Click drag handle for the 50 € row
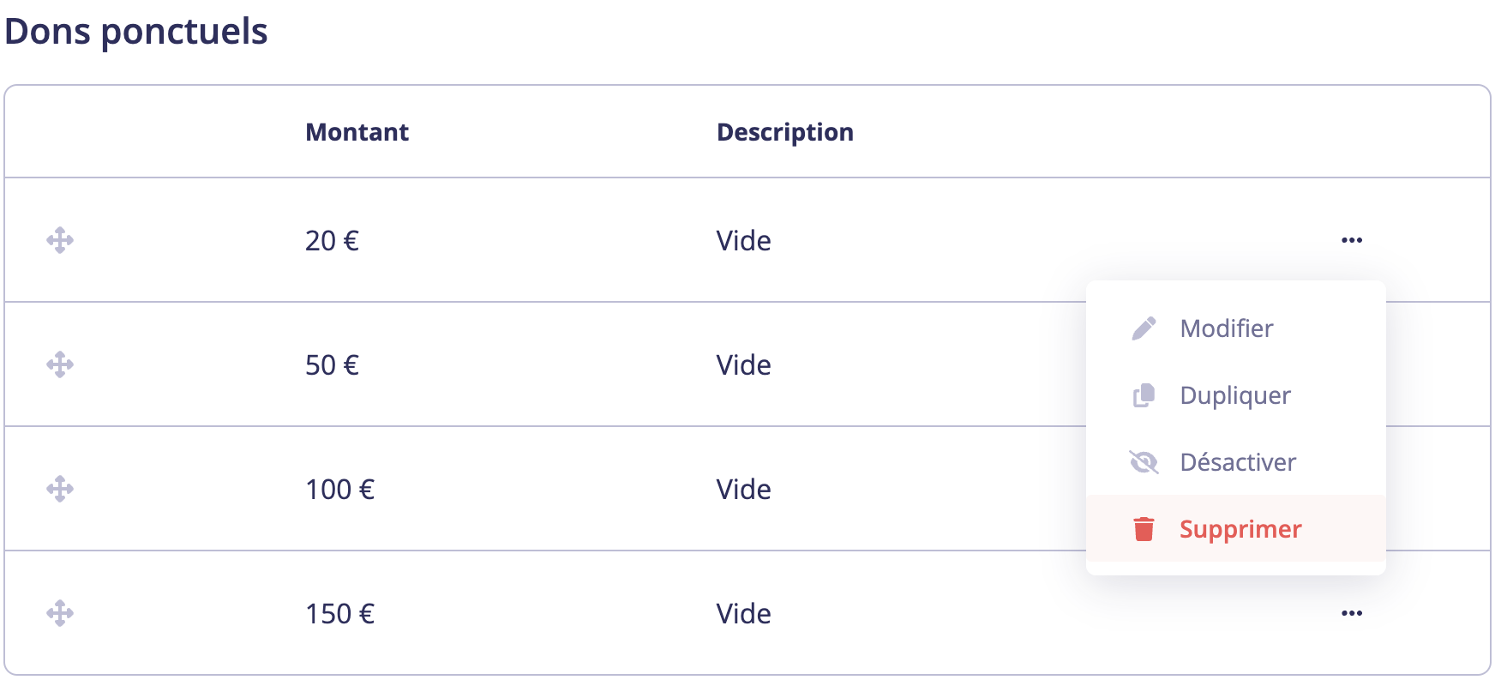Image resolution: width=1495 pixels, height=680 pixels. pos(60,364)
